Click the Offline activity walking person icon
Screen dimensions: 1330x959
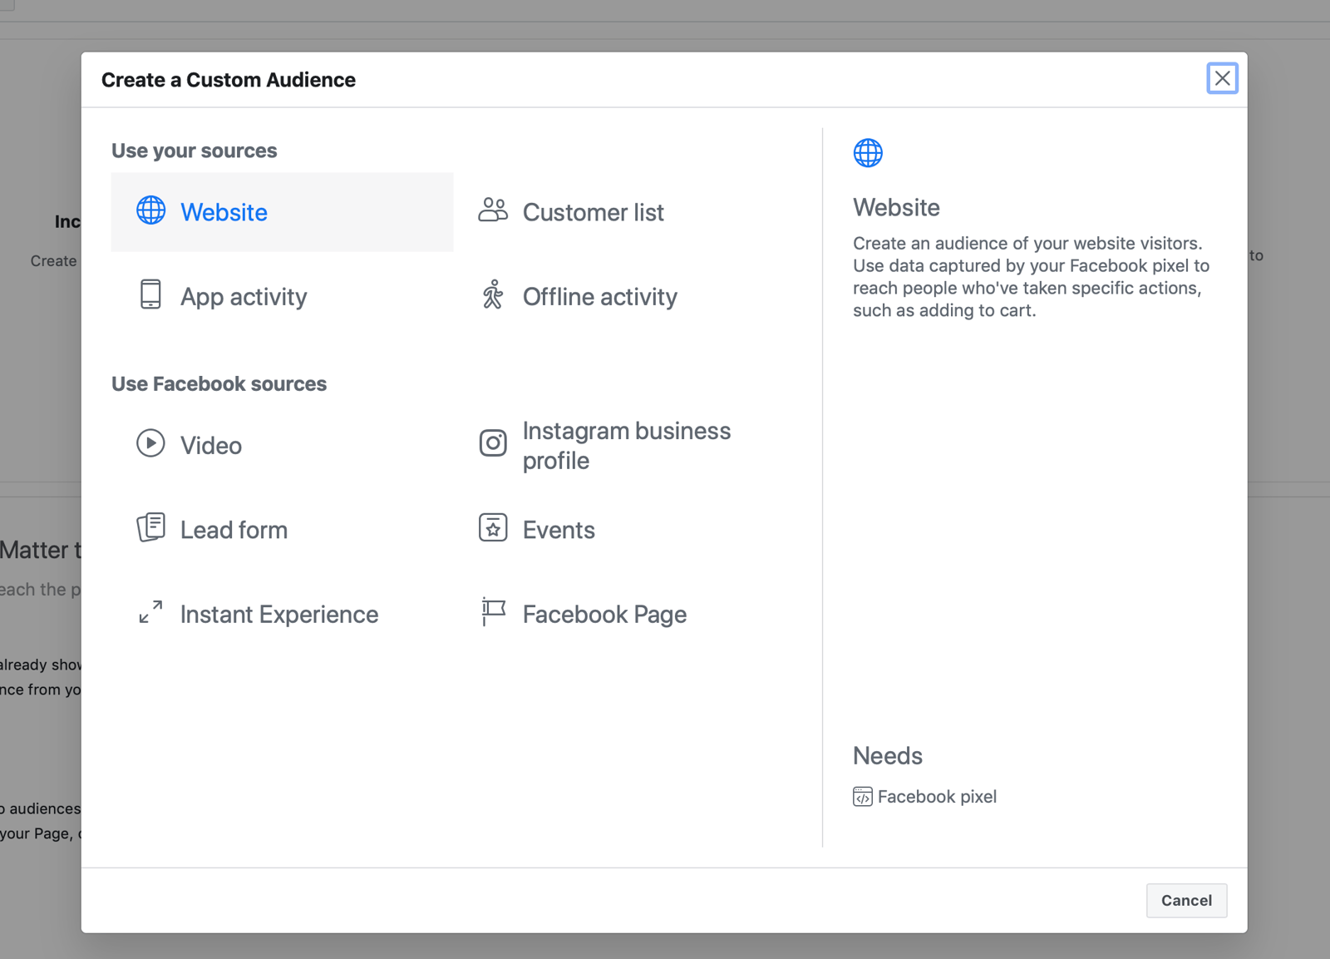pos(493,294)
